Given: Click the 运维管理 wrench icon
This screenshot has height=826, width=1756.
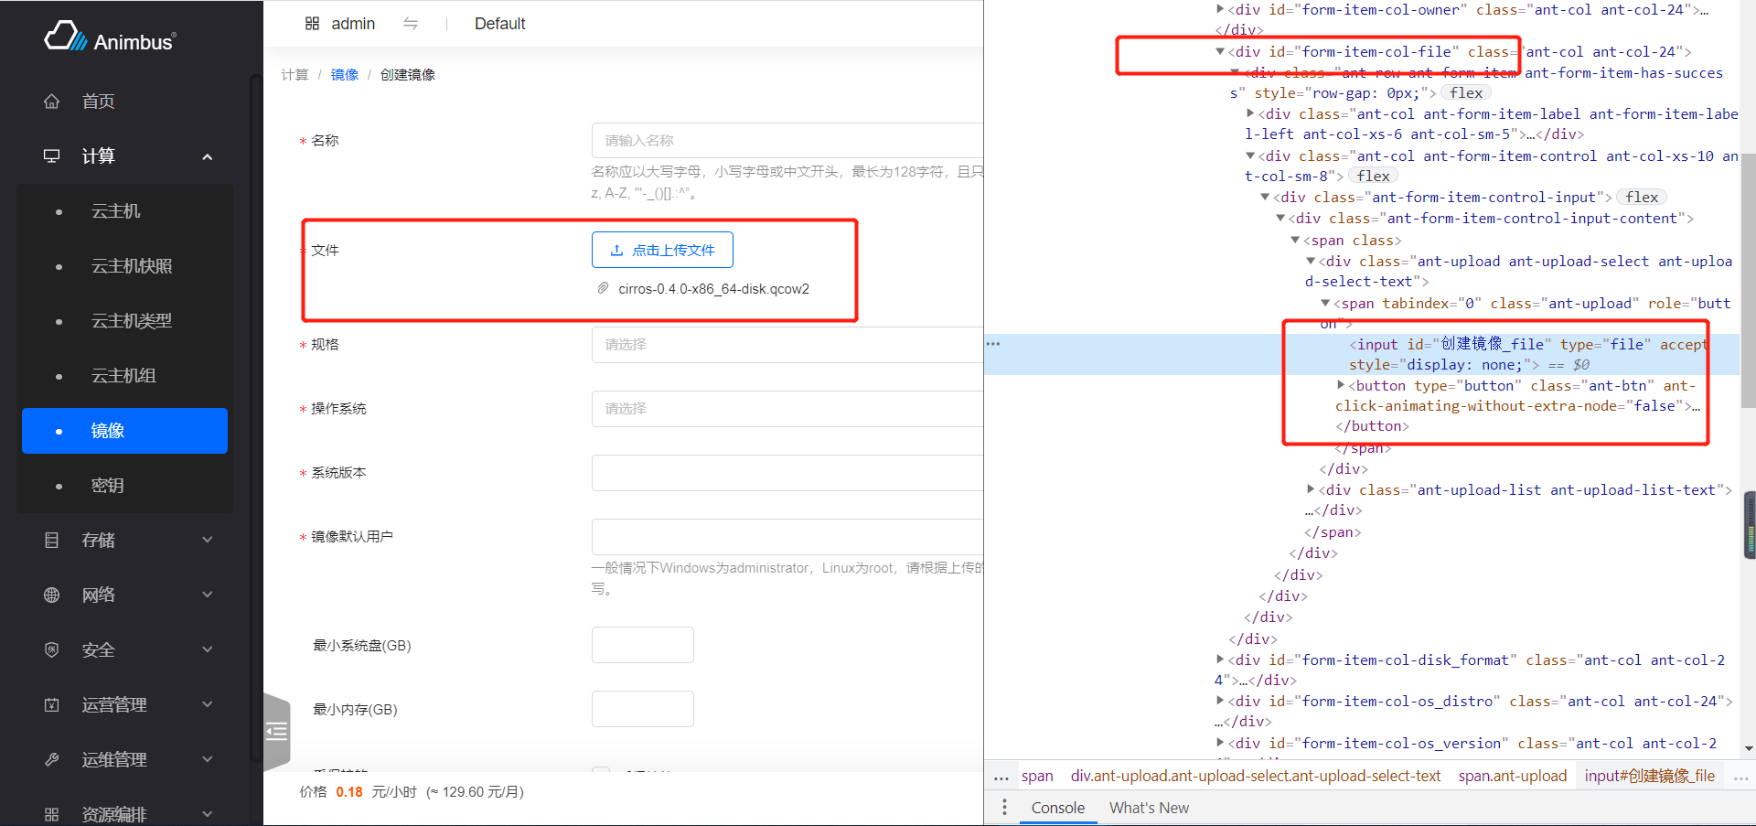Looking at the screenshot, I should 52,758.
